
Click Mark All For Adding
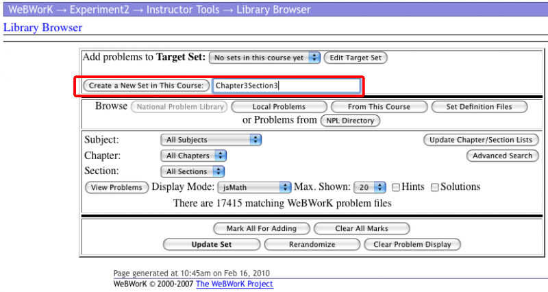pyautogui.click(x=262, y=229)
